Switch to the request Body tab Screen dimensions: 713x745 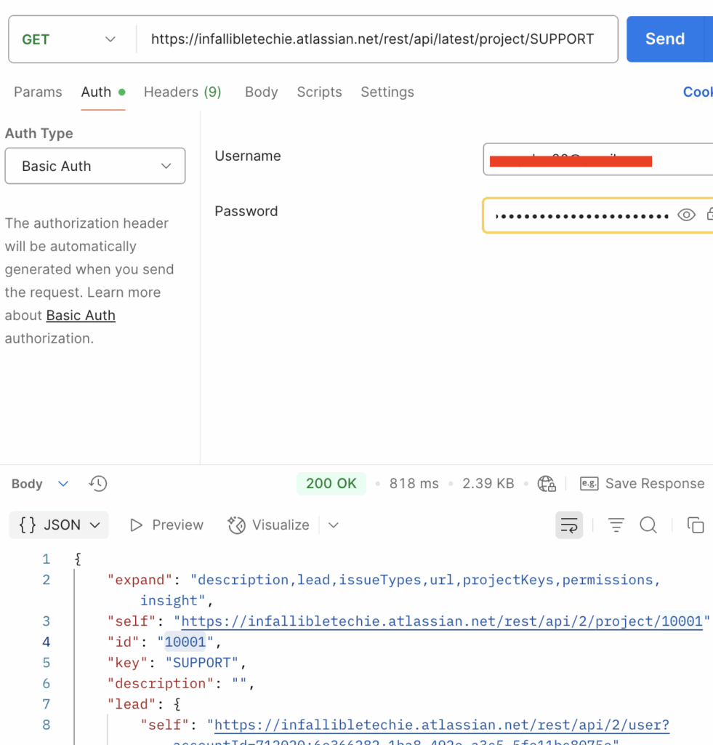(261, 92)
